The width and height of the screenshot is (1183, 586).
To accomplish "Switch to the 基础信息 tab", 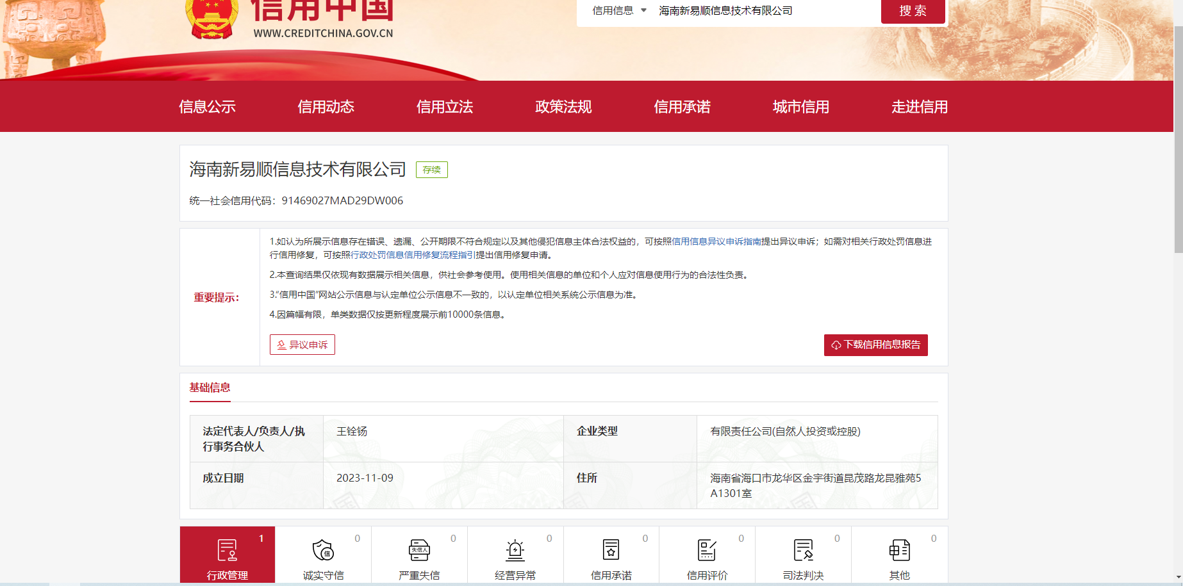I will click(x=210, y=387).
